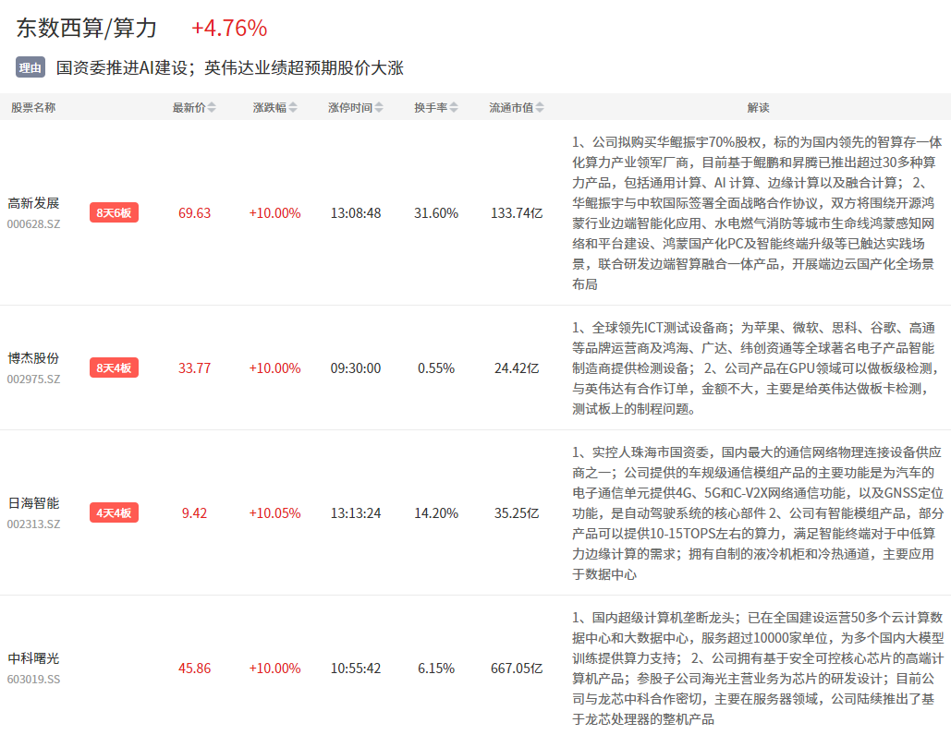Sort by 涨停时间 column arrow icon

[379, 108]
